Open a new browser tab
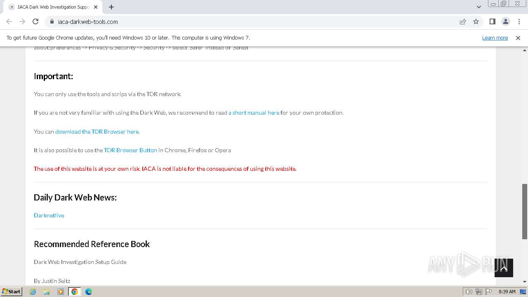 tap(111, 7)
